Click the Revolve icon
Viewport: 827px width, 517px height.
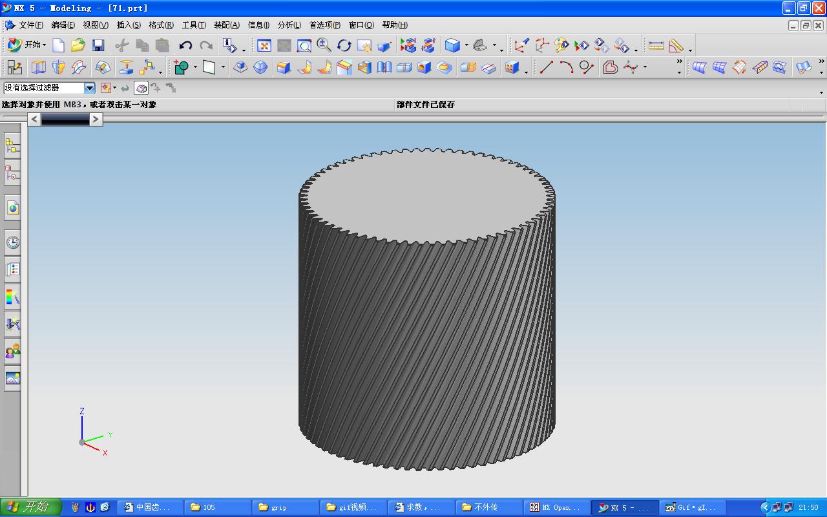click(x=59, y=67)
